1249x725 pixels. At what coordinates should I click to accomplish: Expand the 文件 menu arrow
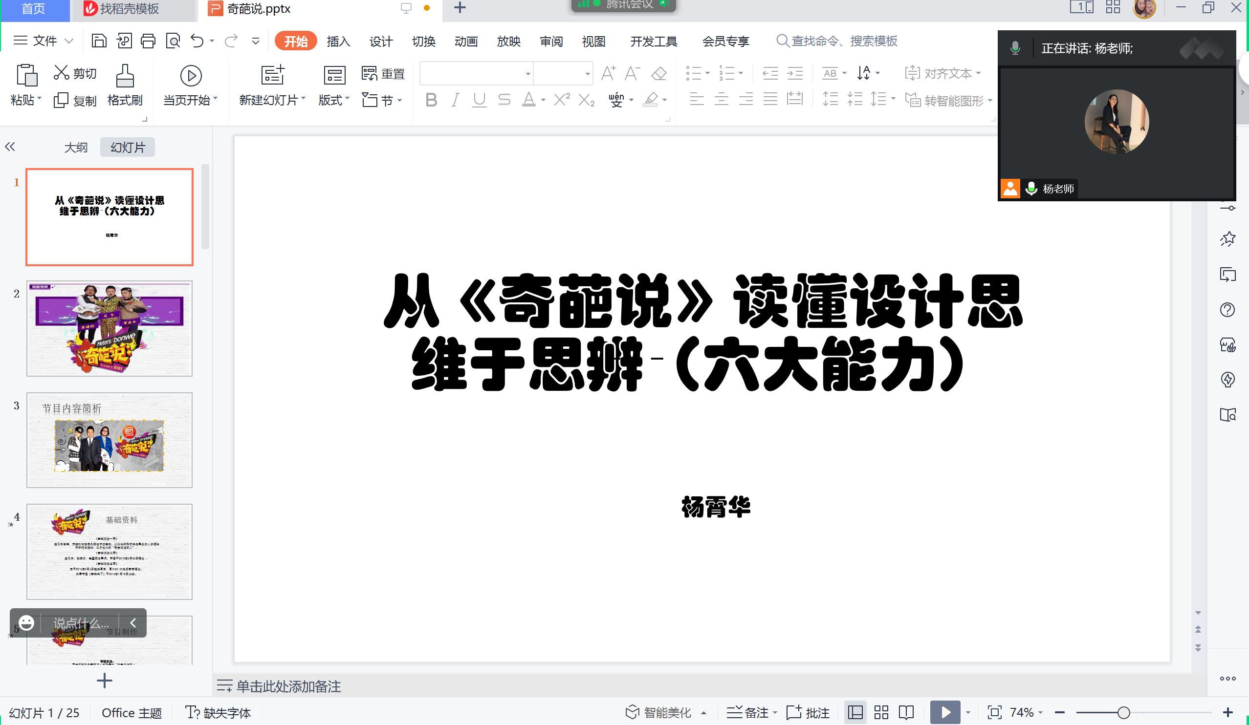(x=69, y=41)
